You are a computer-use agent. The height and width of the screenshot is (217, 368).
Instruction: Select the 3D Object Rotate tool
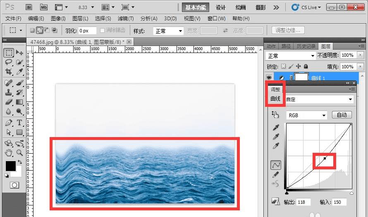[x=9, y=143]
